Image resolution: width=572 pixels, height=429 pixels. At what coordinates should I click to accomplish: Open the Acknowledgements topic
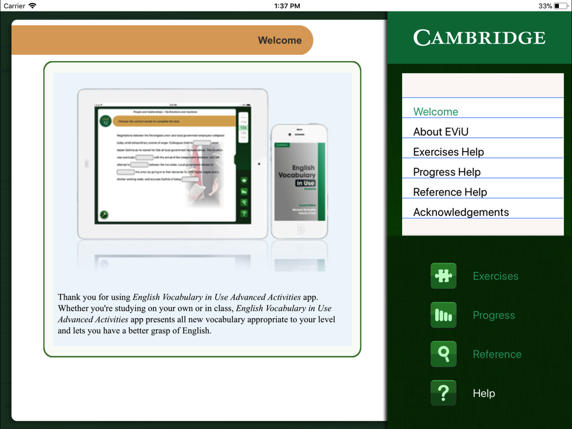point(483,209)
